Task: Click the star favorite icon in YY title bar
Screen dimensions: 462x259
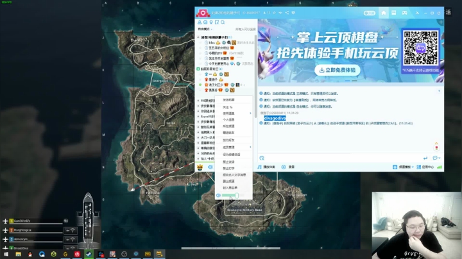Action: [275, 13]
